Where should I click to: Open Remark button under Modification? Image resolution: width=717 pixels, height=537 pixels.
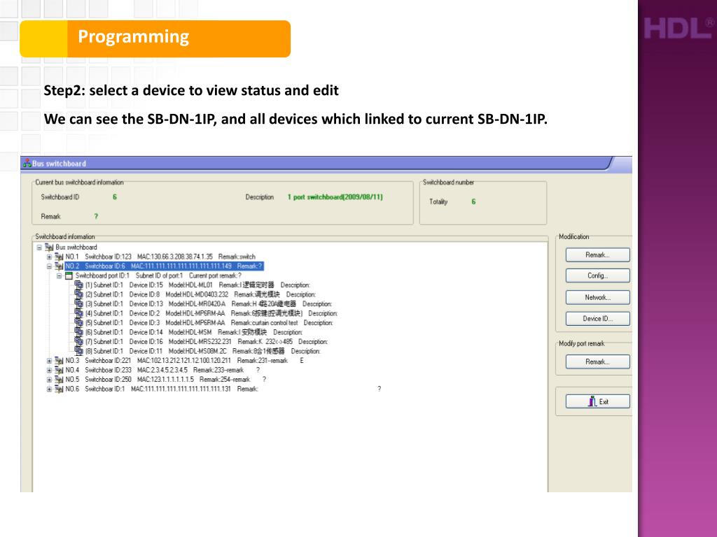coord(598,255)
